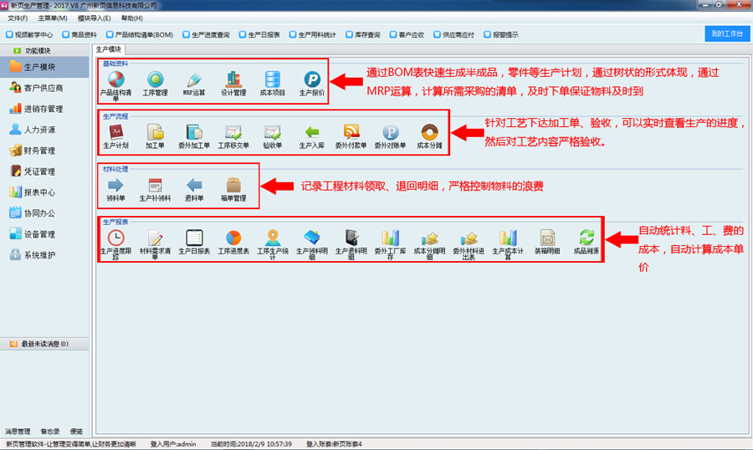Open the 文件(F) menu
The height and width of the screenshot is (450, 753).
point(18,18)
